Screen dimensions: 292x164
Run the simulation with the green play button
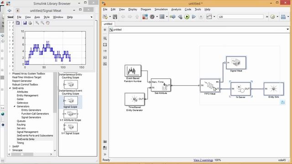tap(187, 17)
